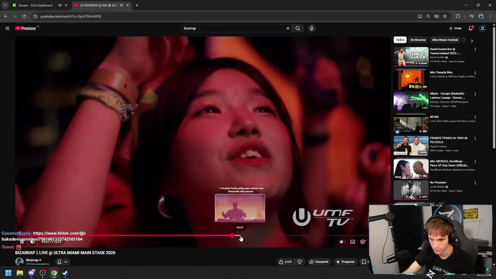Open YouTube account avatar menu
This screenshot has width=496, height=279.
click(482, 28)
